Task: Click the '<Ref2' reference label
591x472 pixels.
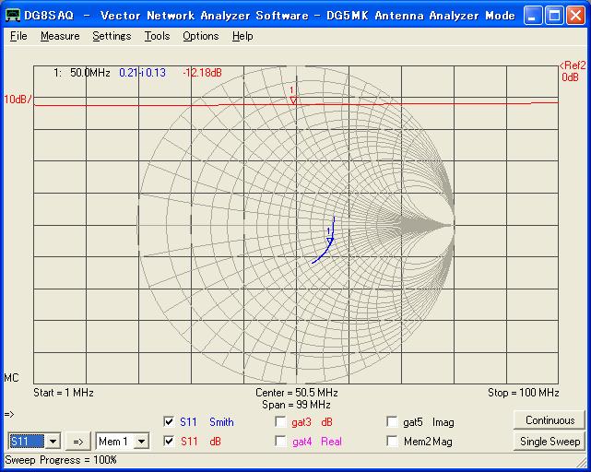Action: pyautogui.click(x=573, y=65)
